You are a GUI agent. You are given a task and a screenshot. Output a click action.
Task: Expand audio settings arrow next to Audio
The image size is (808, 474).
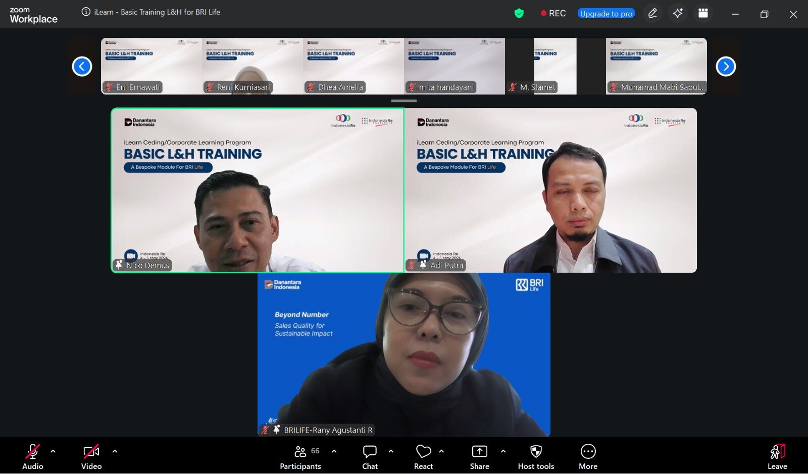53,451
